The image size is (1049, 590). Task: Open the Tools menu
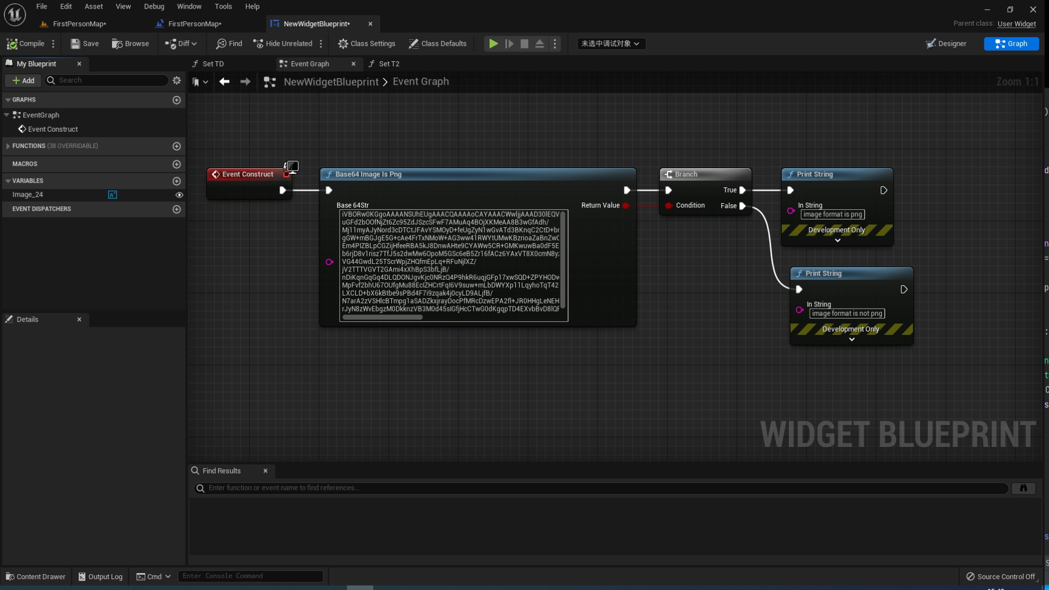(223, 7)
